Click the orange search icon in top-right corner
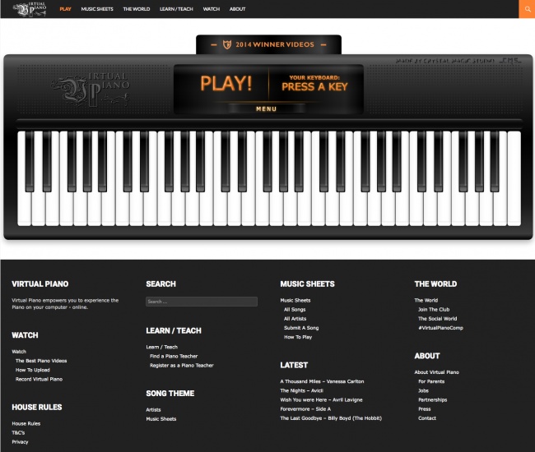Screen dimensions: 535x452 [x=526, y=9]
